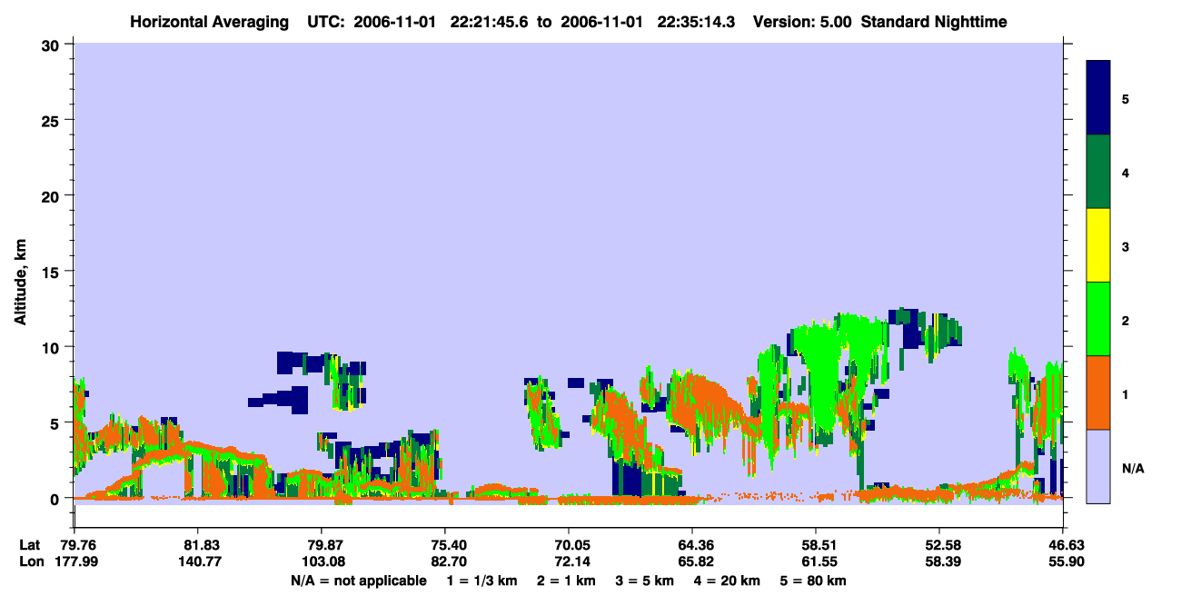Click latitude value 81.83
Screen dimensions: 1181x606
(197, 544)
